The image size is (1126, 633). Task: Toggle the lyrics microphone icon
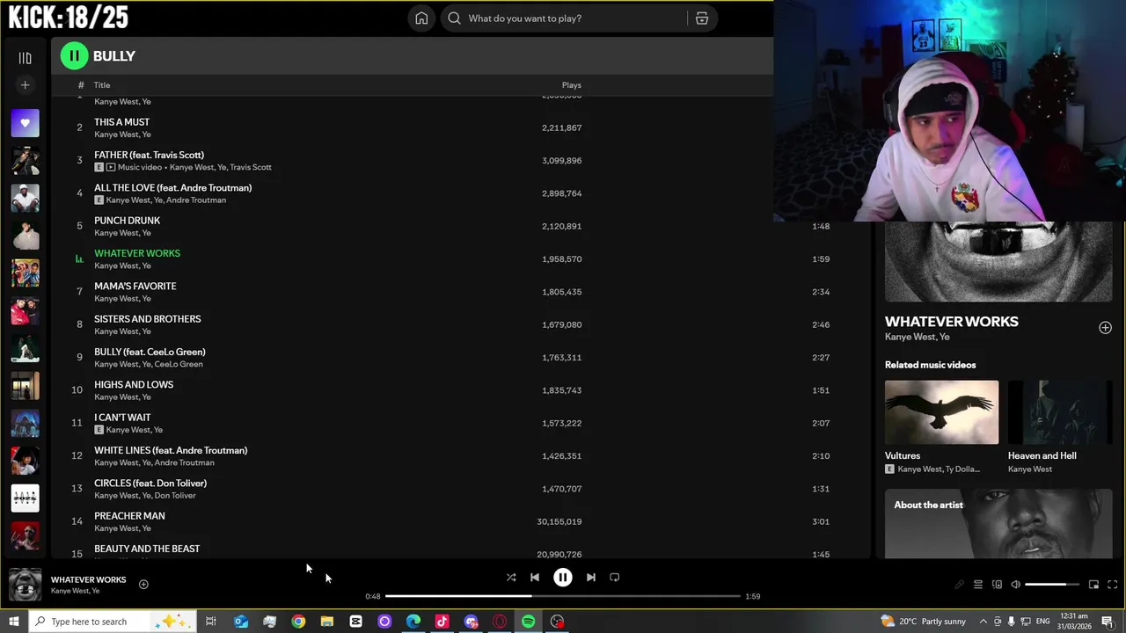[x=959, y=585]
